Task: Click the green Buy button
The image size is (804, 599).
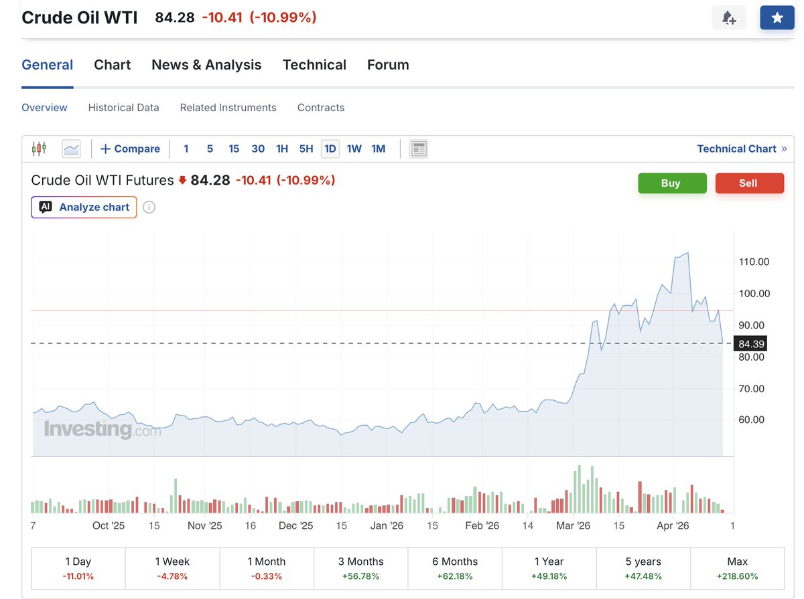Action: [672, 183]
